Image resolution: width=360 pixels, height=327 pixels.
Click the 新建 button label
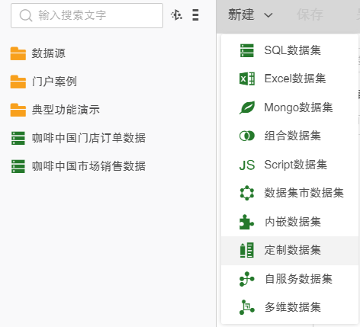241,14
